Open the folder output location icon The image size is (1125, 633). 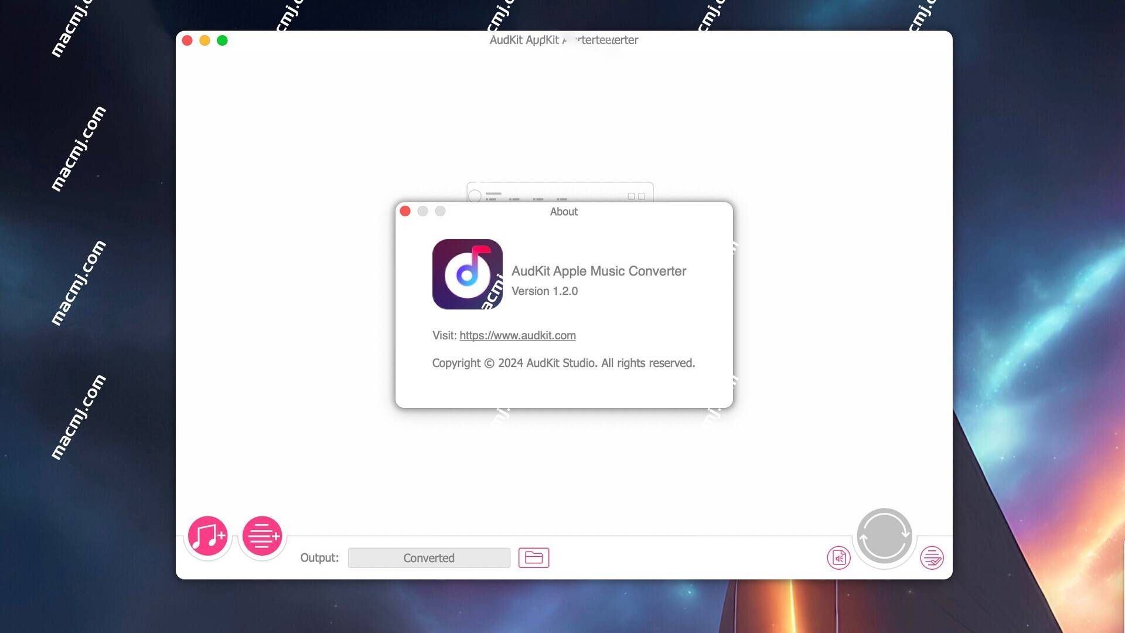pyautogui.click(x=534, y=556)
